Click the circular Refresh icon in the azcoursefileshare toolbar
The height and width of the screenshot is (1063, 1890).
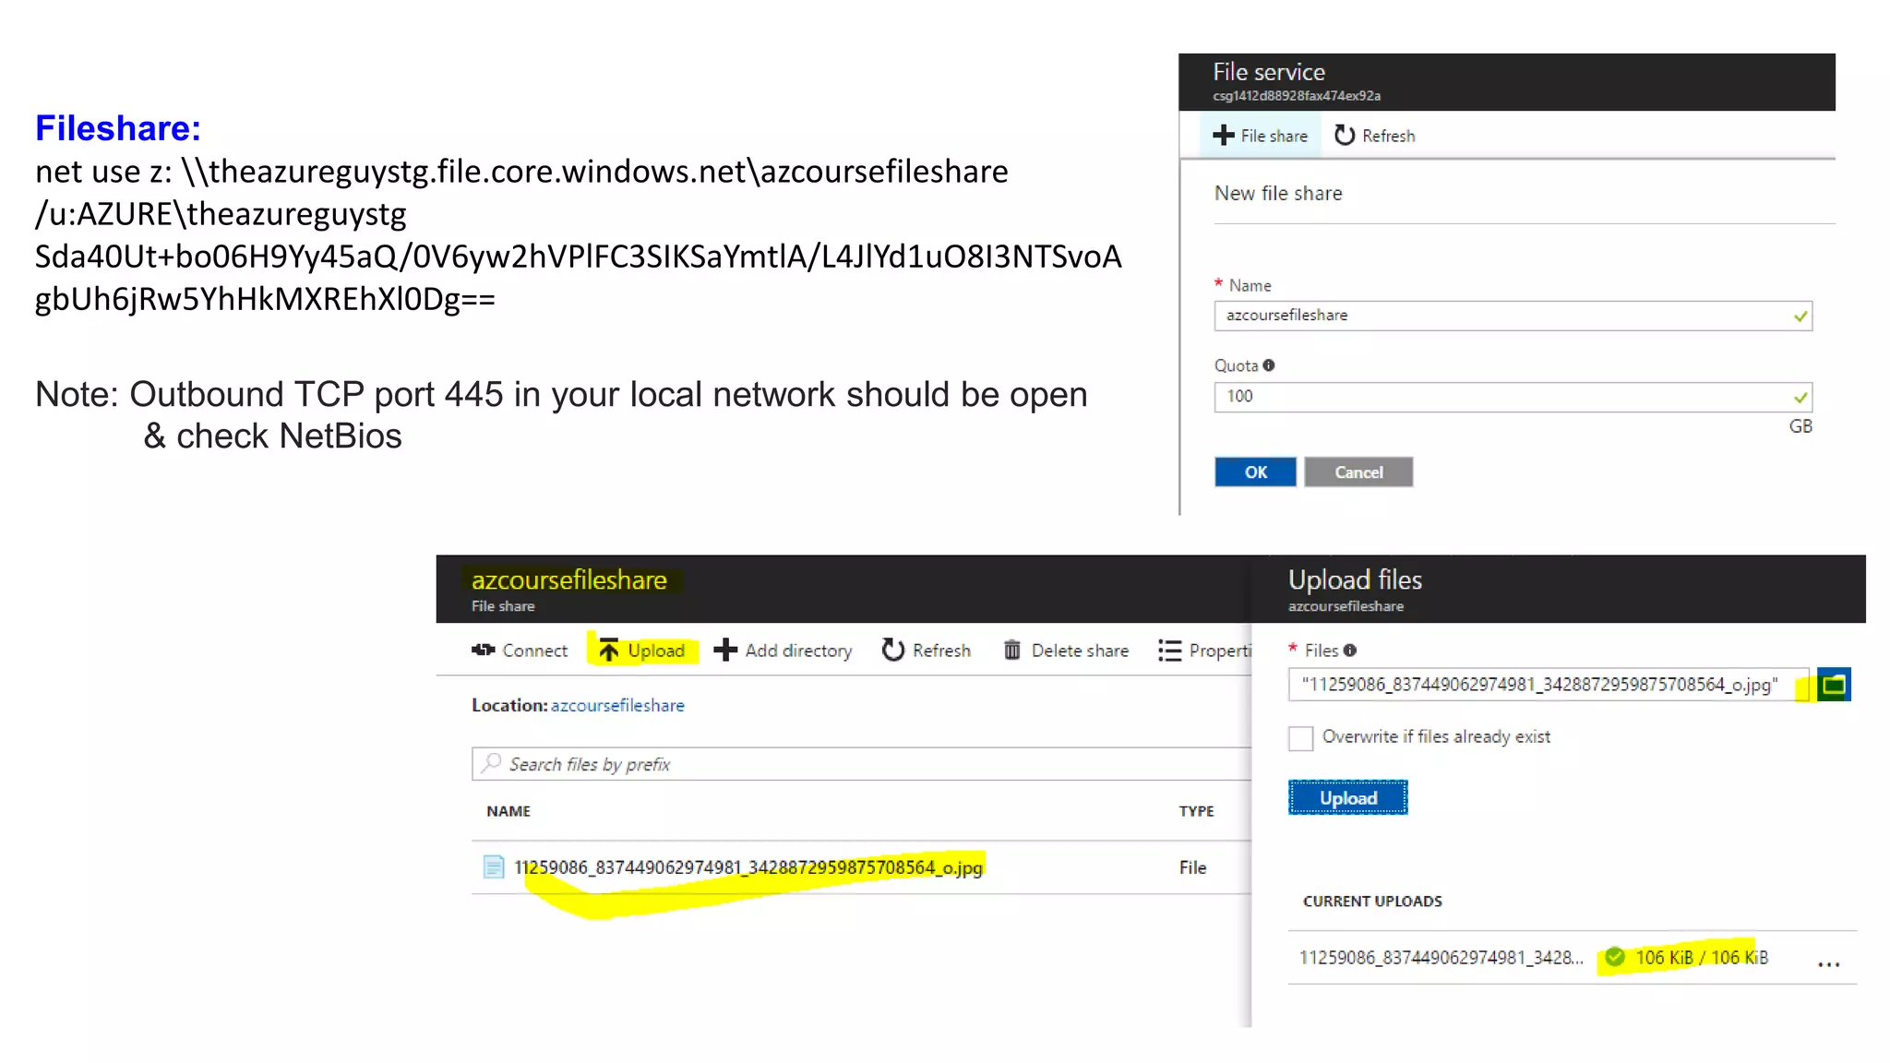892,651
